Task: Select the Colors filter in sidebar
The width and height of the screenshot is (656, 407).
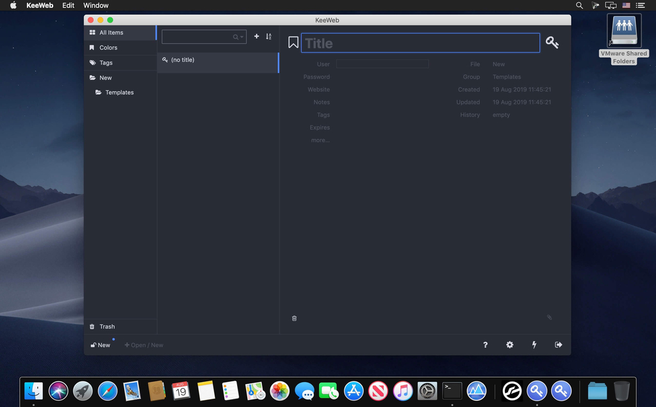Action: click(x=108, y=47)
